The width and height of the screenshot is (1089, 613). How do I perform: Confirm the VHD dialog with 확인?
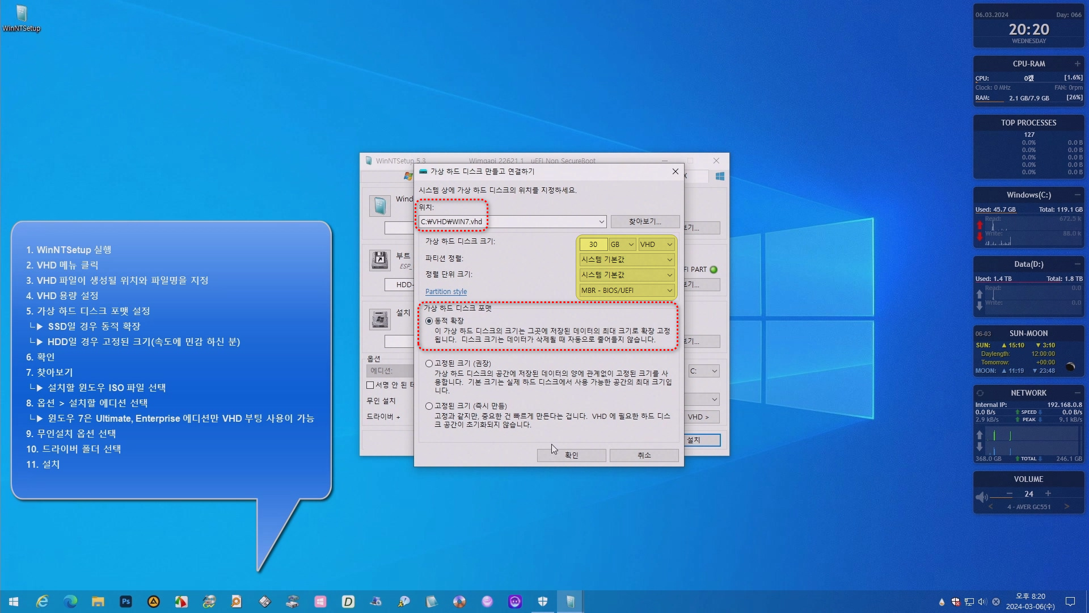571,455
